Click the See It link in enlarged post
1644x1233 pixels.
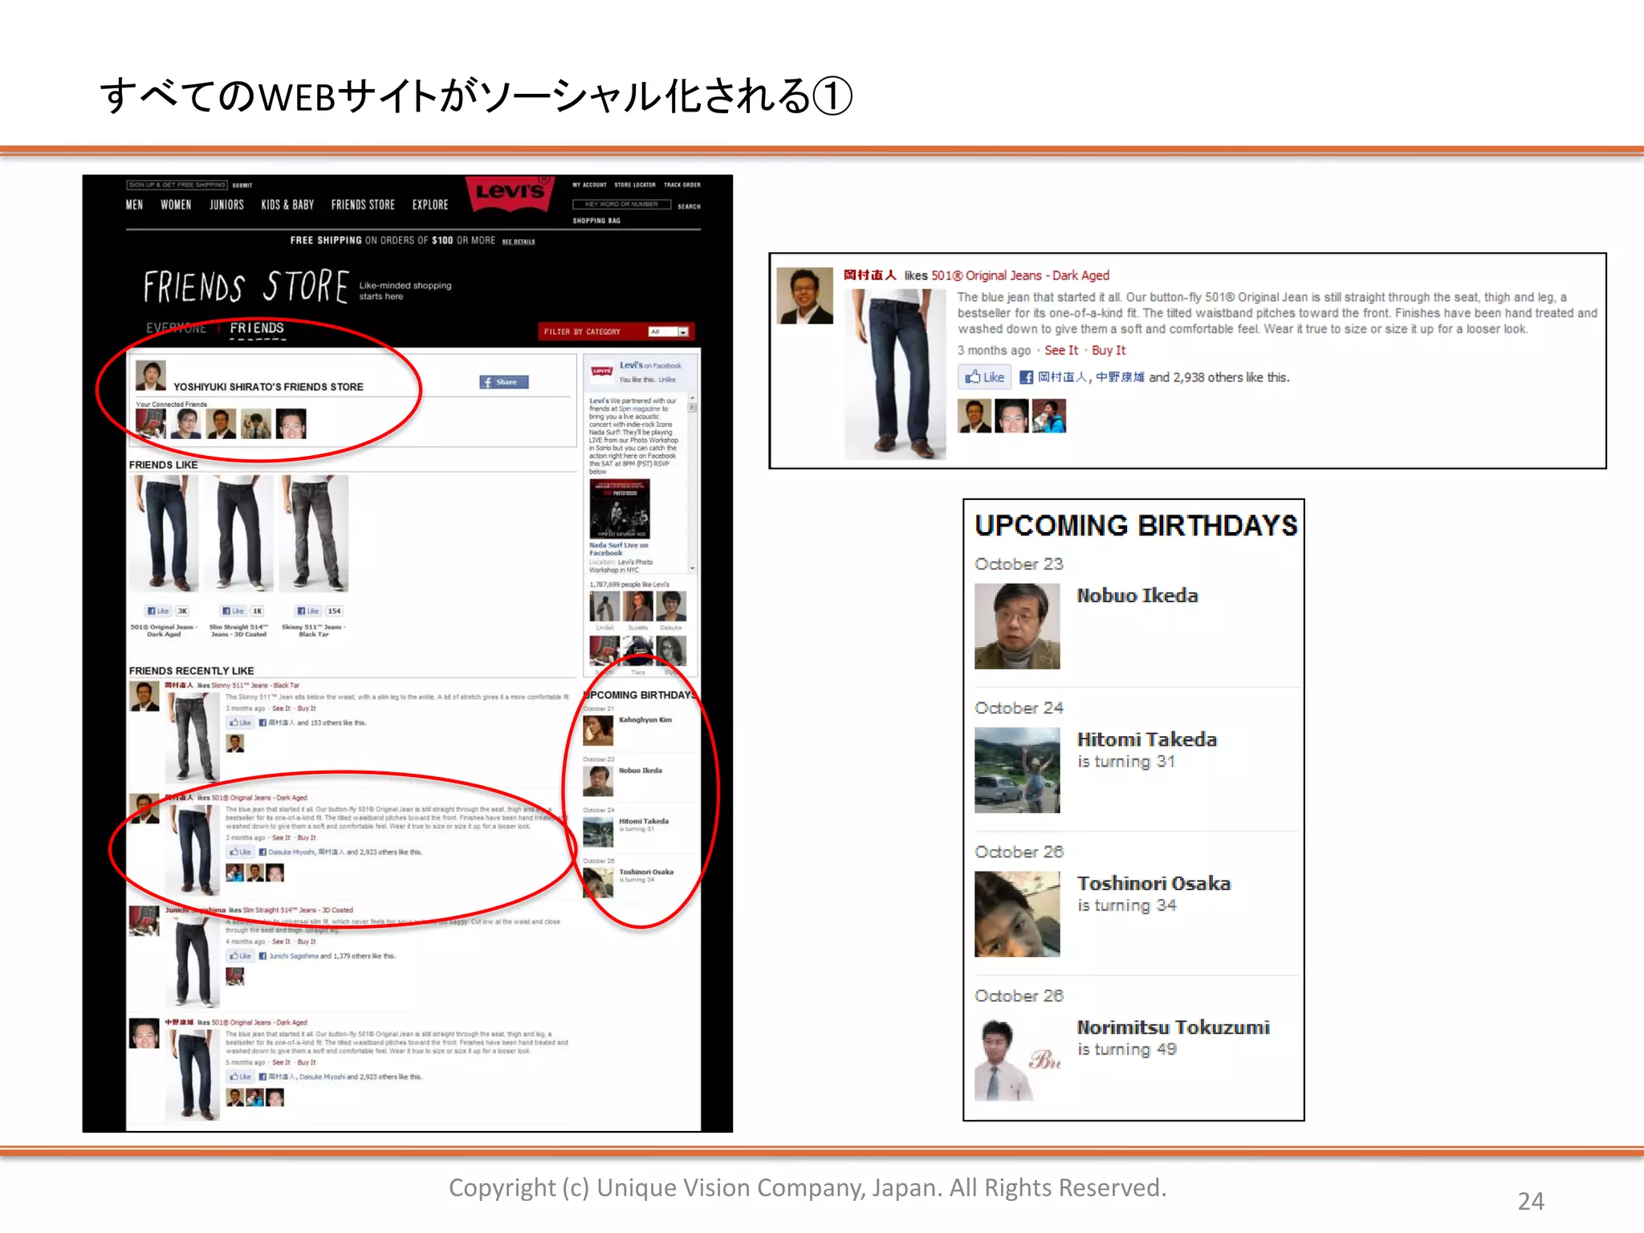click(1061, 351)
